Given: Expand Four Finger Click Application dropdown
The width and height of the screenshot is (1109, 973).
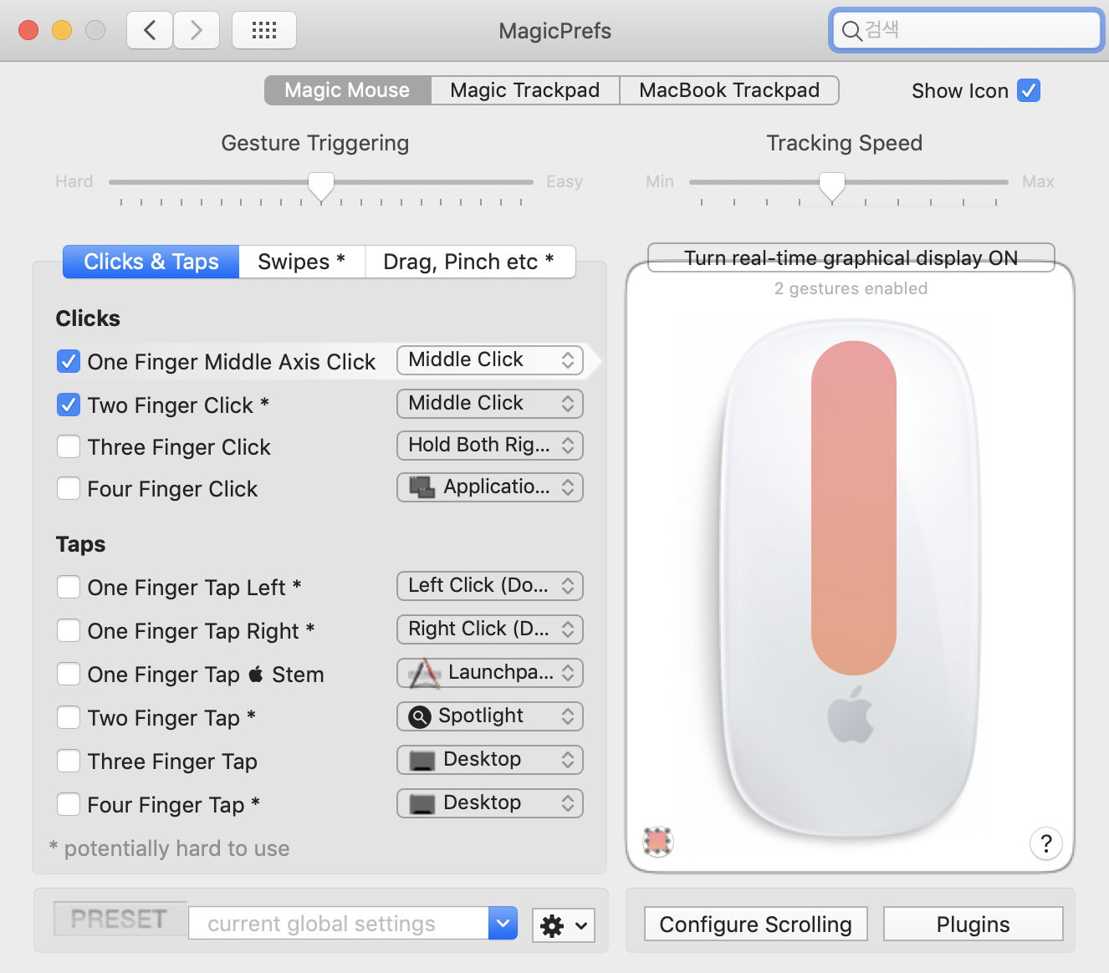Looking at the screenshot, I should (489, 487).
